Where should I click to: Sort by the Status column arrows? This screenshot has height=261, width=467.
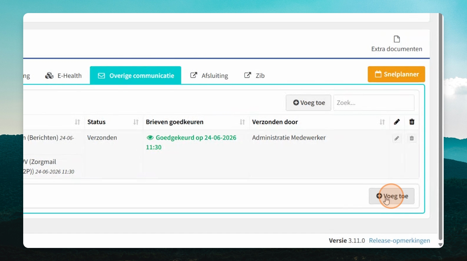(136, 122)
